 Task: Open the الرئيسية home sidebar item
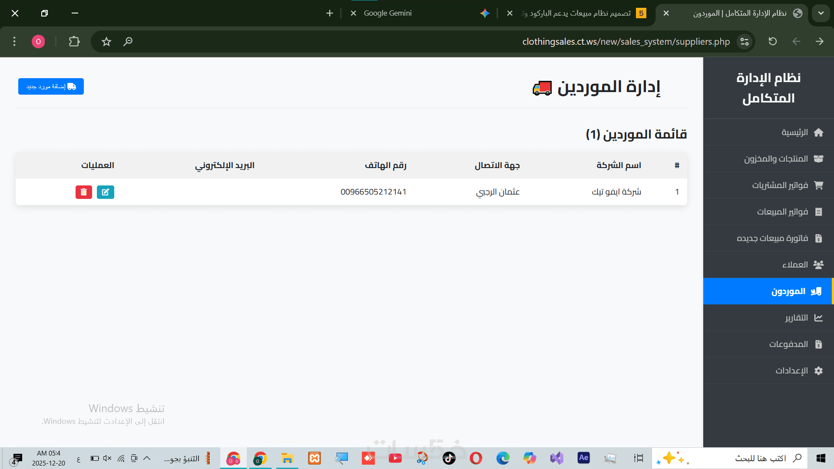pos(795,132)
